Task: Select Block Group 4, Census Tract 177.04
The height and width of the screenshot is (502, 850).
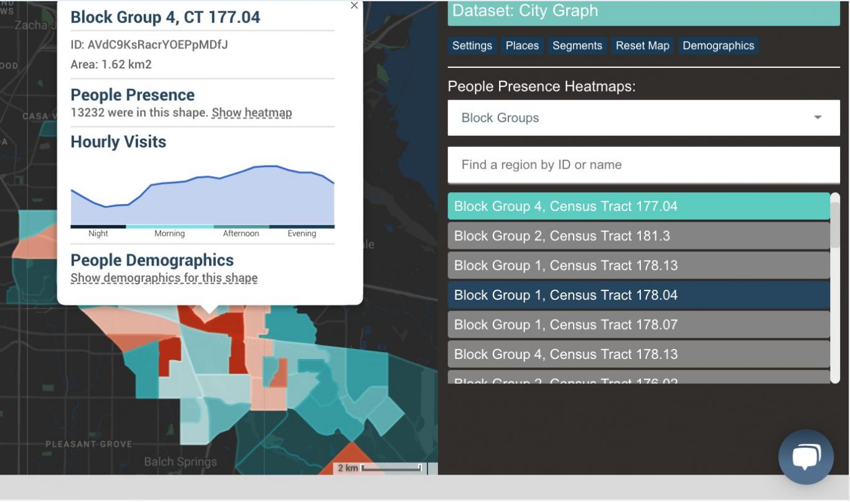Action: (639, 206)
